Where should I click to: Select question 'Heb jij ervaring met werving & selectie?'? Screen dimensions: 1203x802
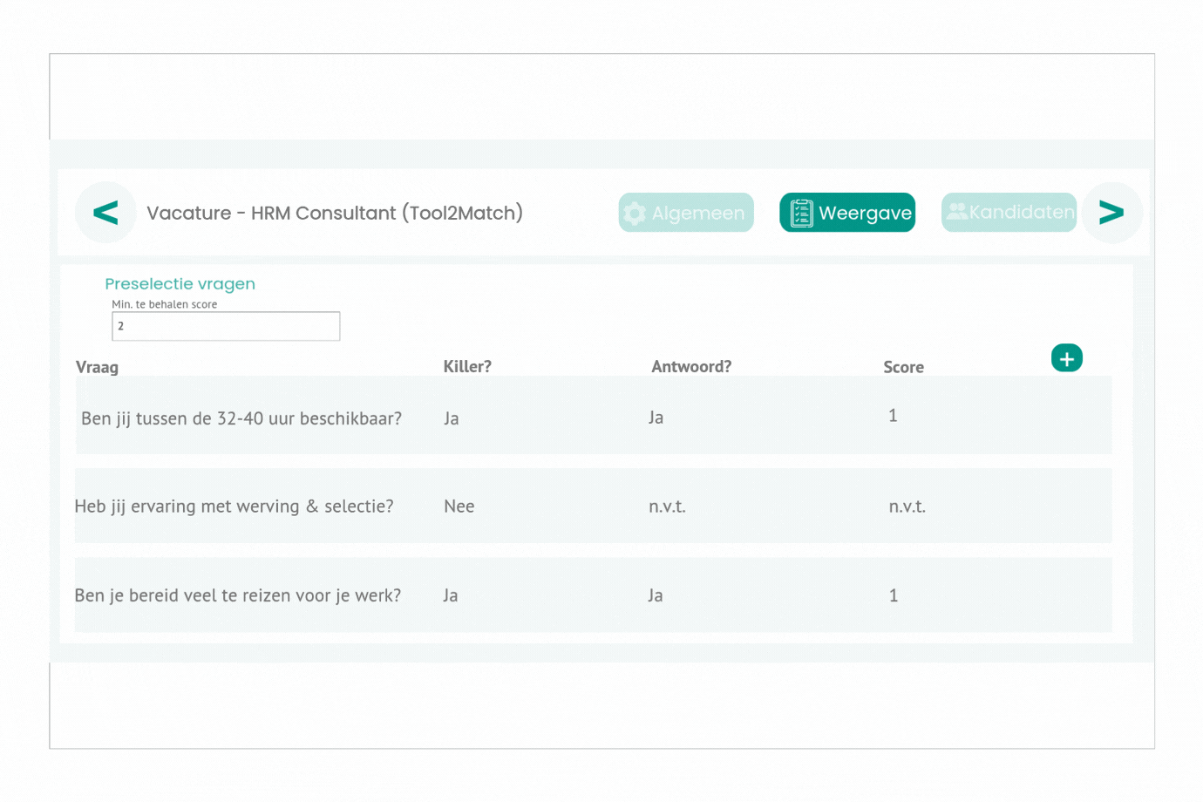coord(234,506)
